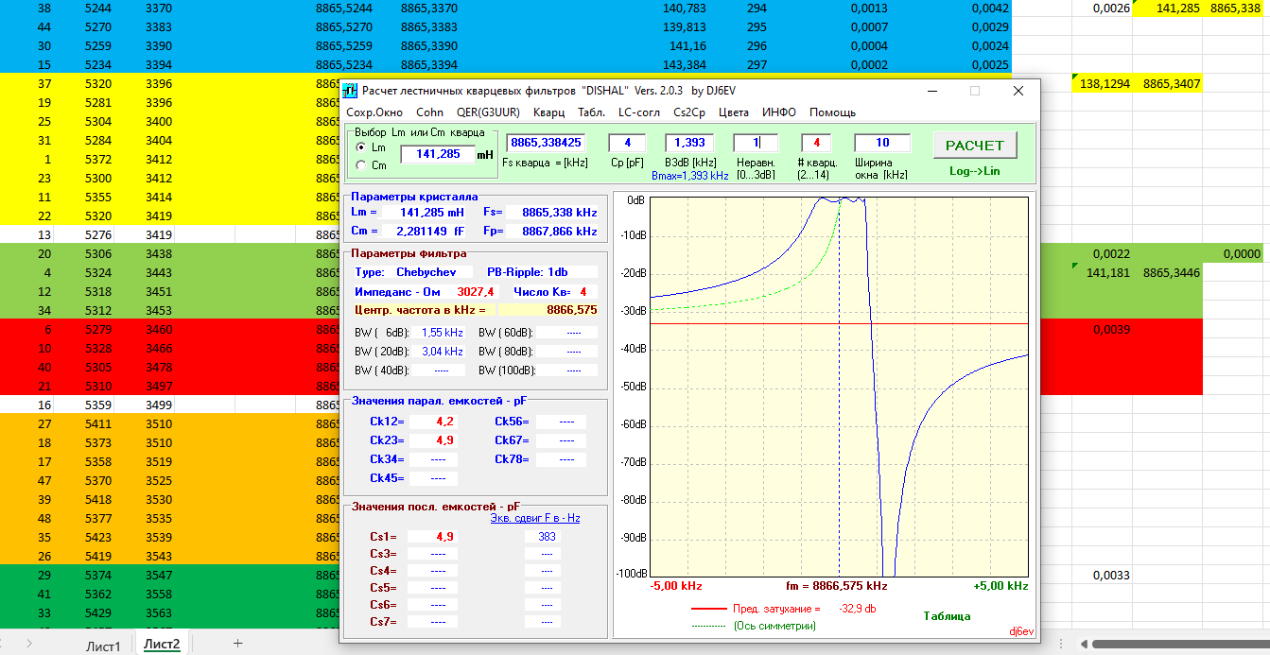The height and width of the screenshot is (655, 1270).
Task: Close the DISHAL filter window
Action: click(1018, 92)
